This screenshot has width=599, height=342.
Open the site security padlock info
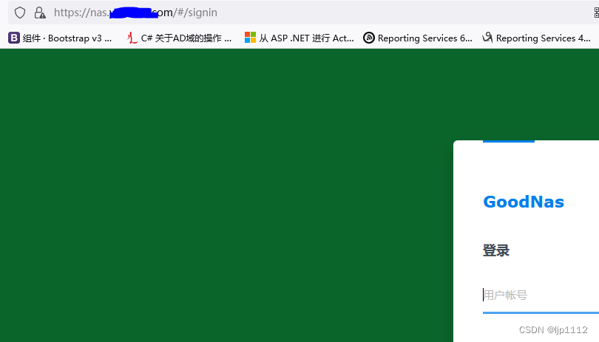pos(40,13)
